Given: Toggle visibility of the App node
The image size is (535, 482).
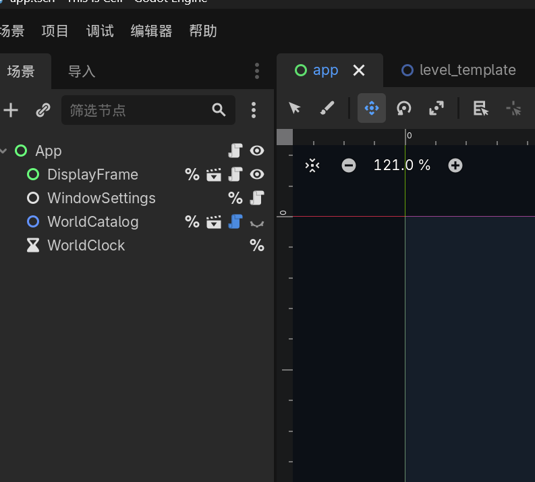Looking at the screenshot, I should pyautogui.click(x=257, y=151).
